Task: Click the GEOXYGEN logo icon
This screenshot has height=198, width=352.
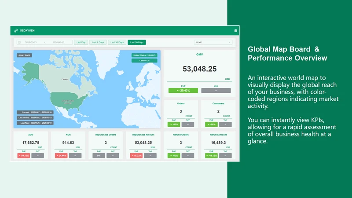Action: click(x=16, y=30)
